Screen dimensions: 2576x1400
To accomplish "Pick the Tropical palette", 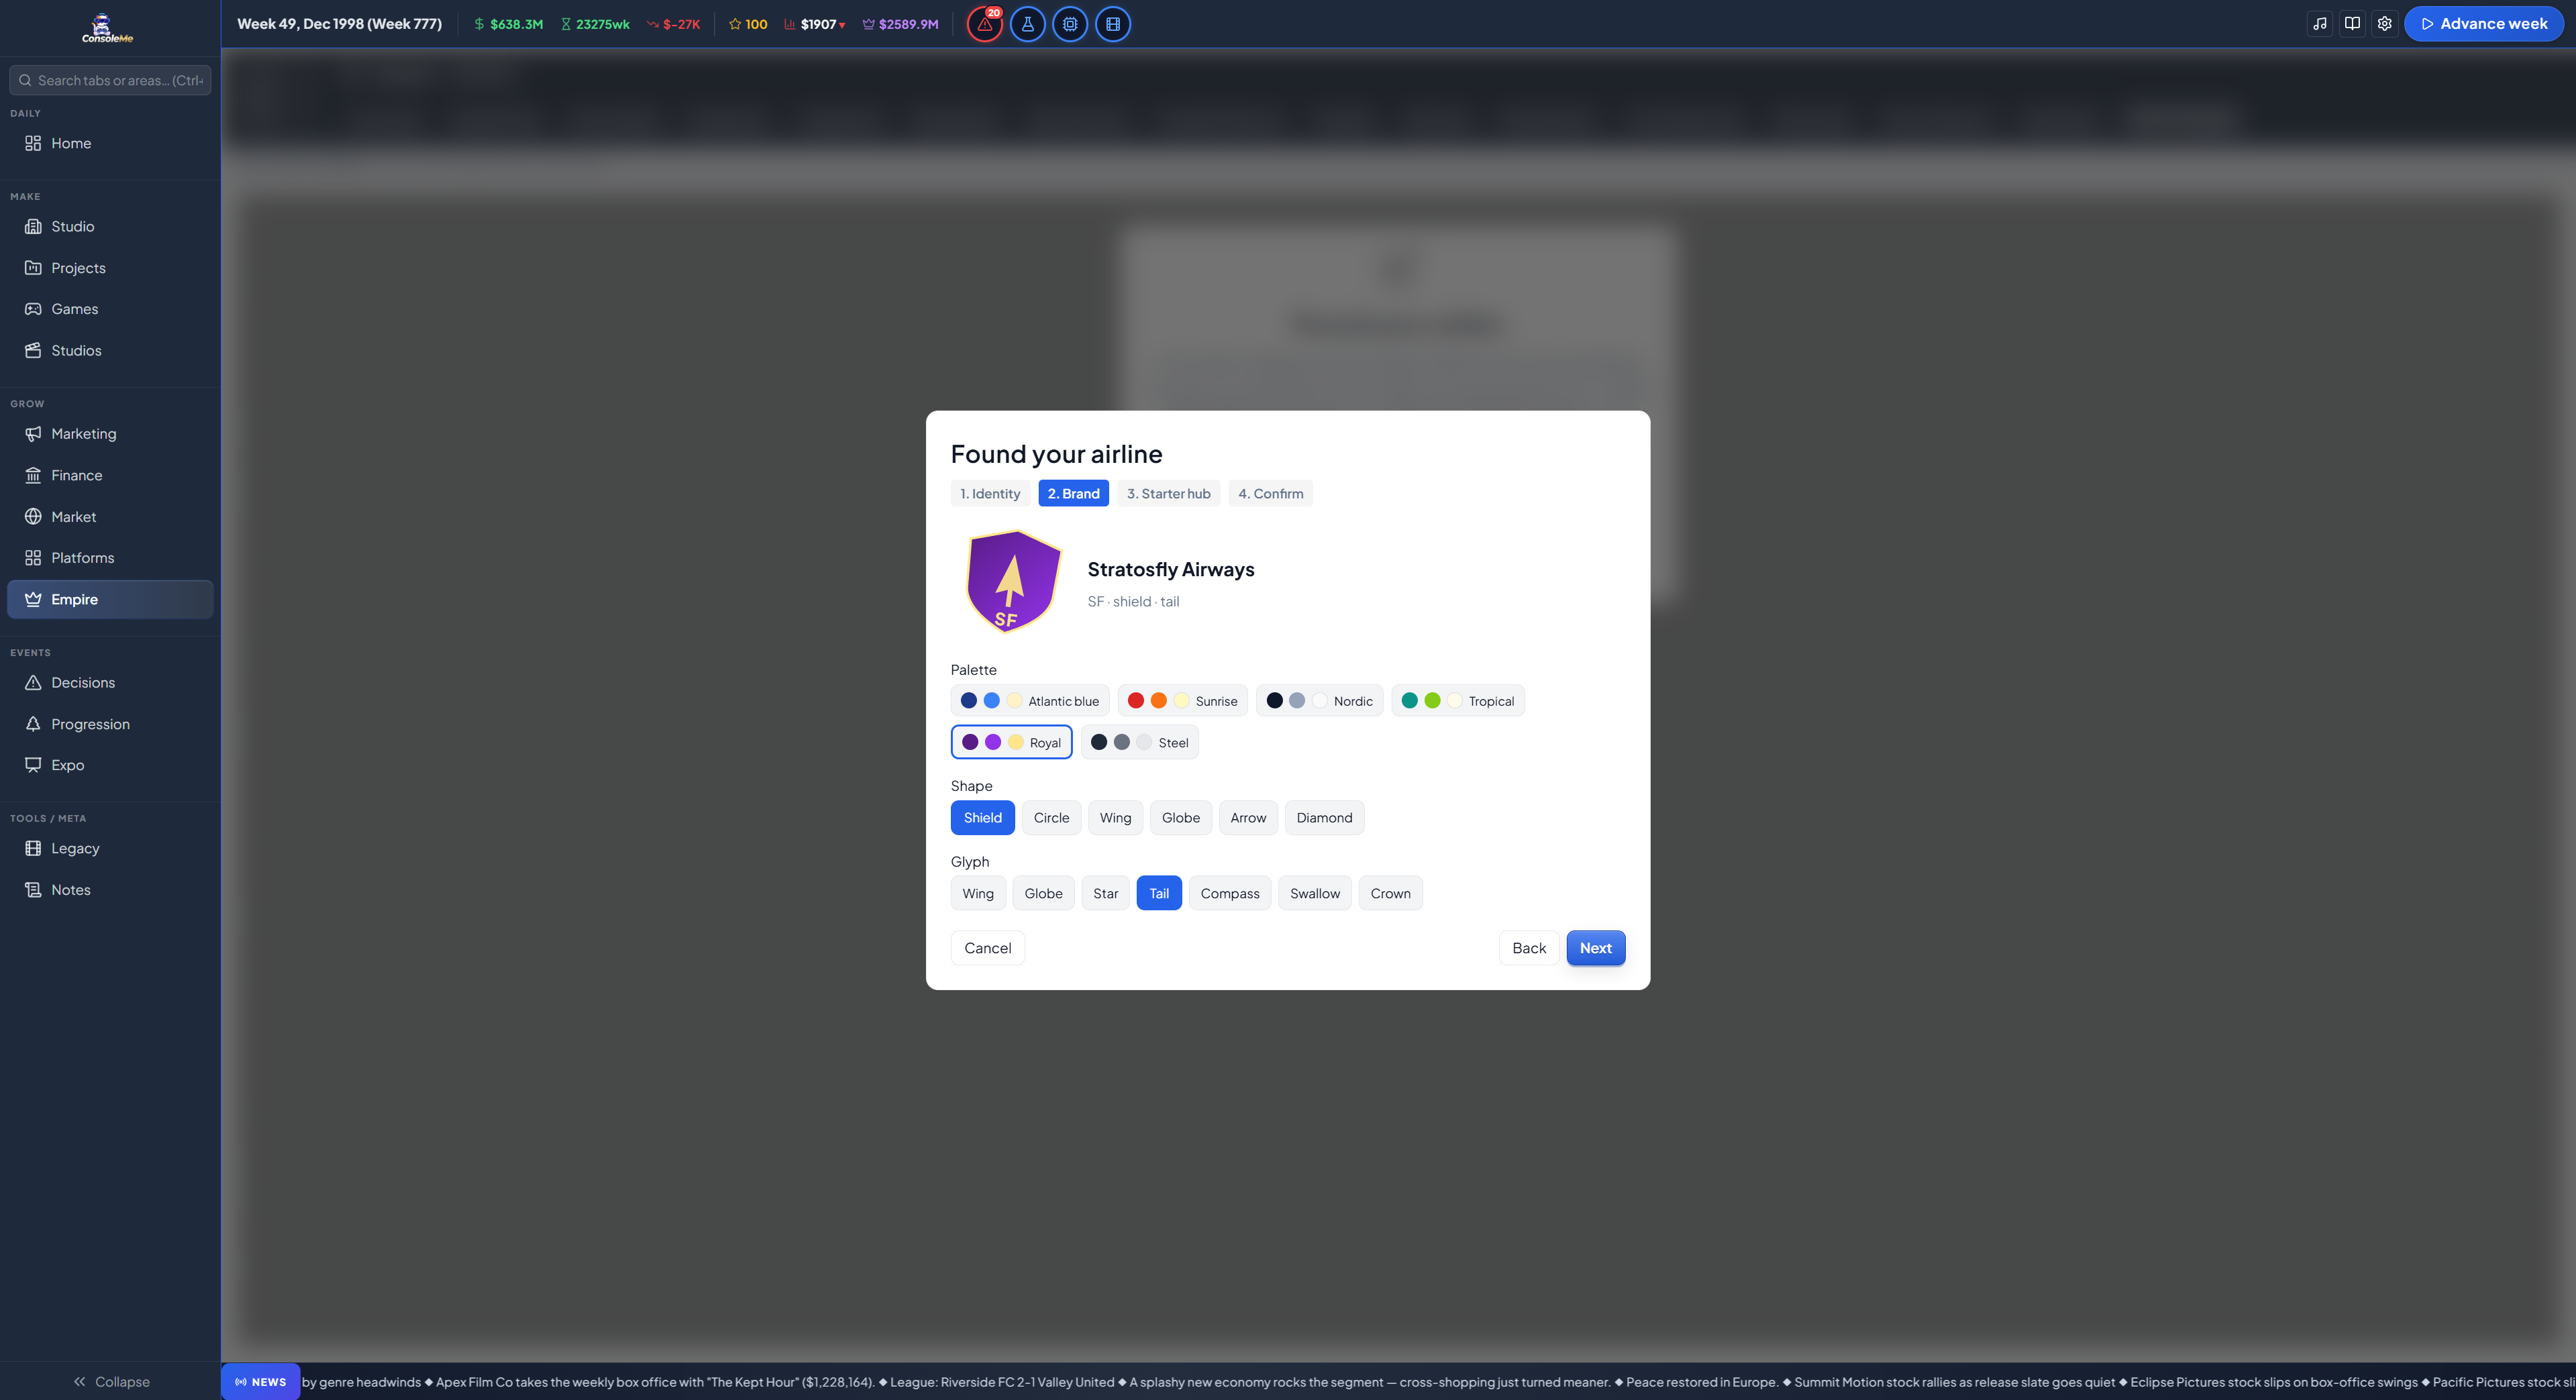I will coord(1457,701).
